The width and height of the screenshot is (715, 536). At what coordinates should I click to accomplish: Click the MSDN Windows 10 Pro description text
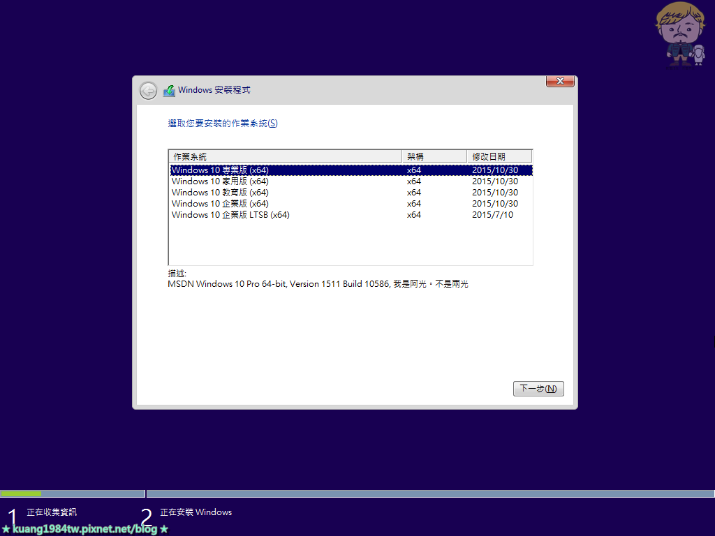coord(318,284)
